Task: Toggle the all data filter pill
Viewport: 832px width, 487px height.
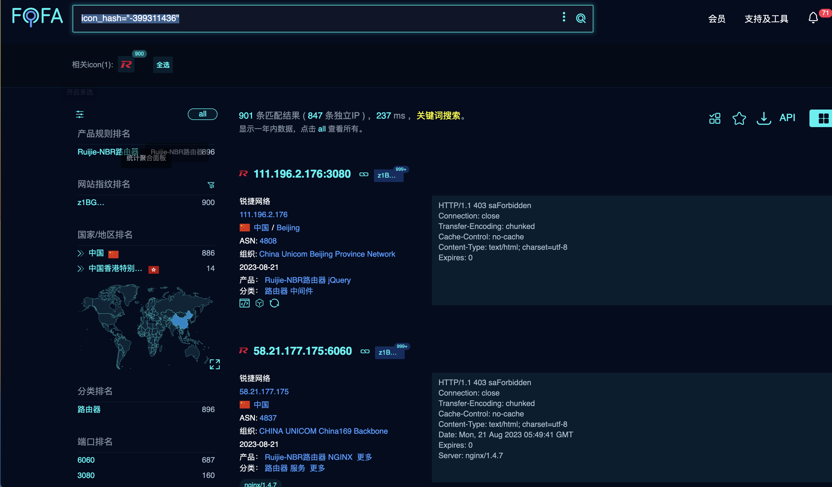Action: tap(202, 114)
